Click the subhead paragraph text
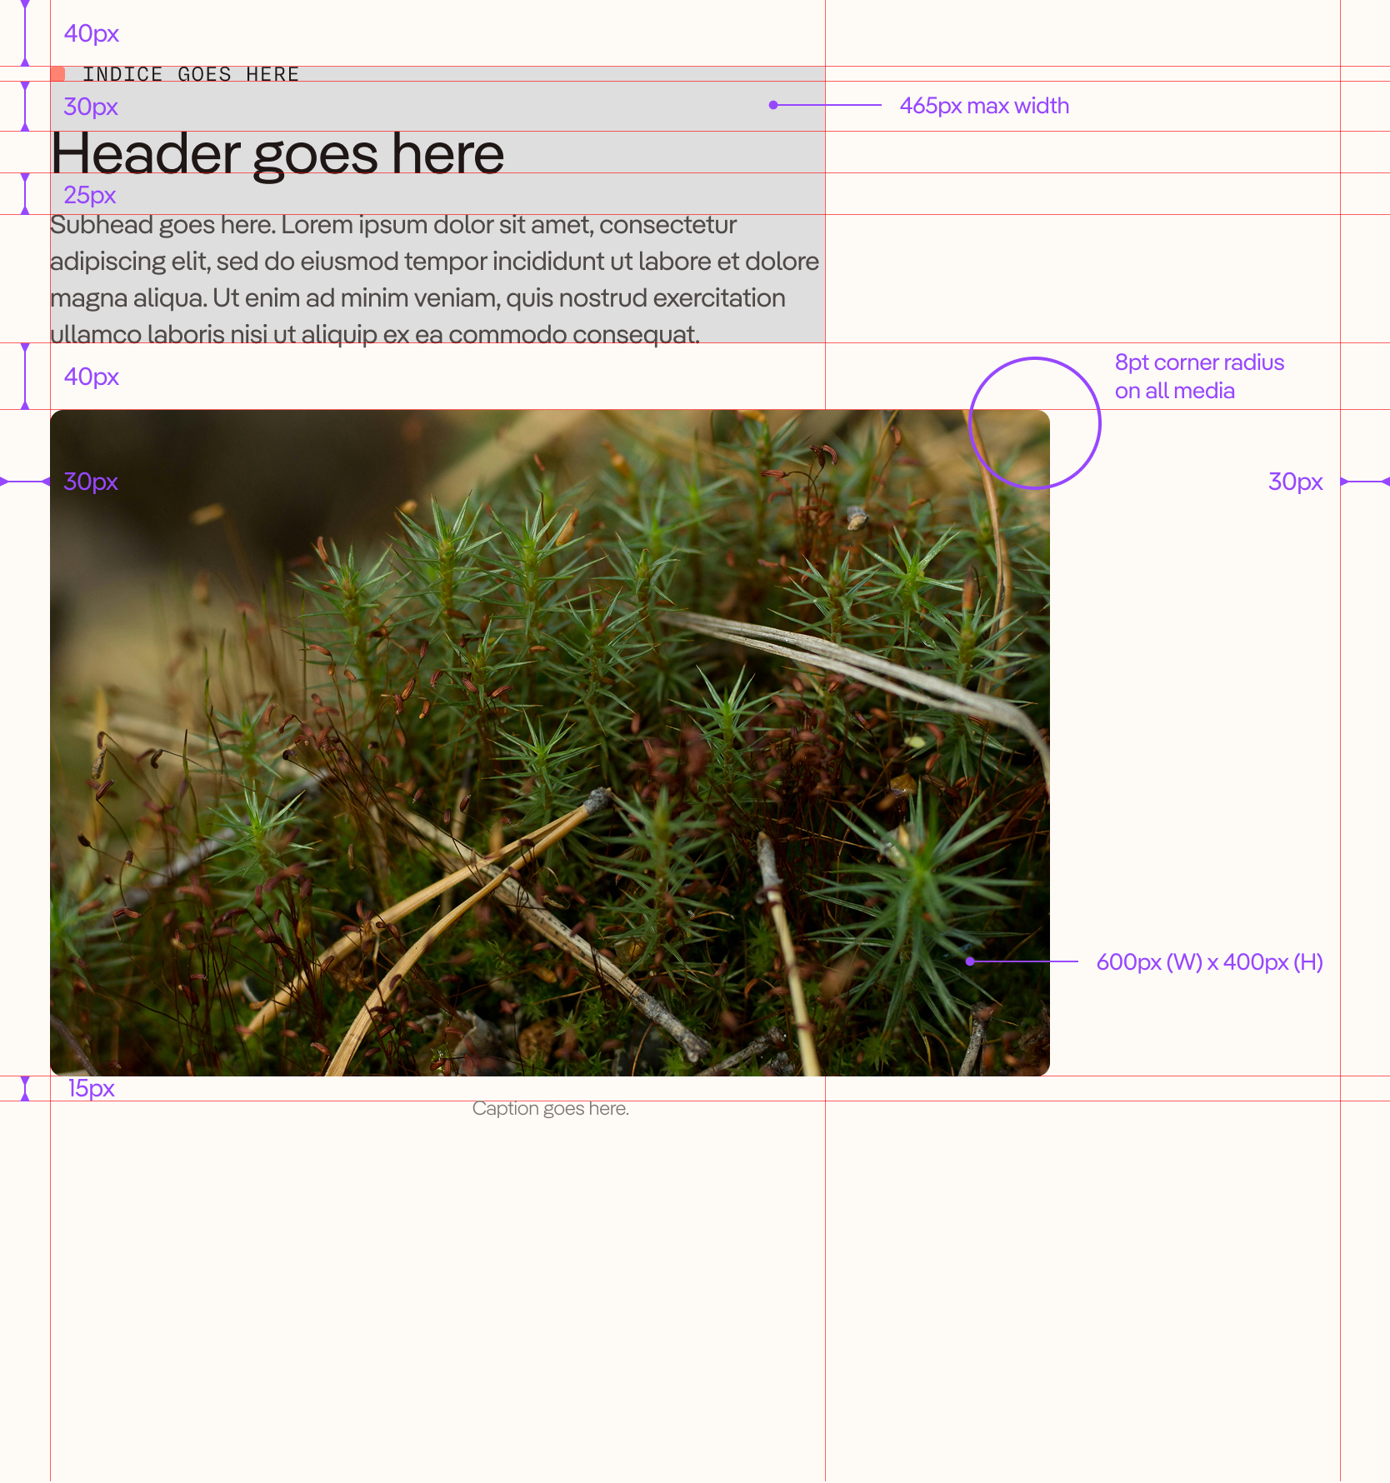 434,280
